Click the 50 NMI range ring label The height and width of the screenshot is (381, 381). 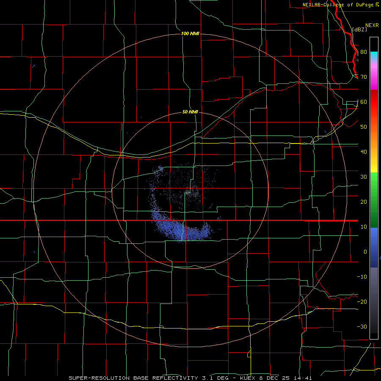[190, 112]
